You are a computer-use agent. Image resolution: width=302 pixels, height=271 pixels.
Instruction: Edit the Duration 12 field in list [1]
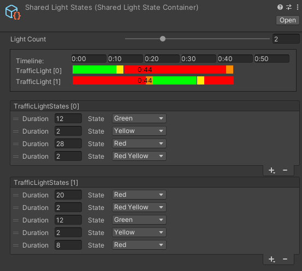[x=68, y=220]
